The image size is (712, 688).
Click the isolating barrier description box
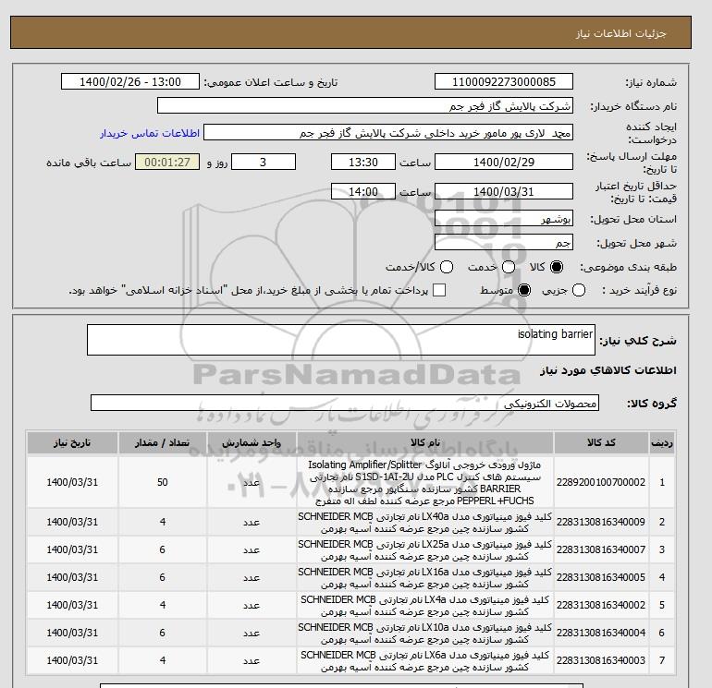click(x=341, y=340)
